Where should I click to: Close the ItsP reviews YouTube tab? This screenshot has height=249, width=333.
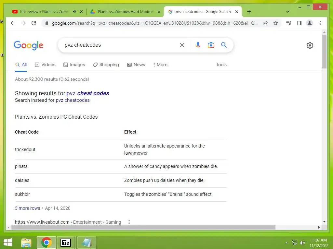81,12
